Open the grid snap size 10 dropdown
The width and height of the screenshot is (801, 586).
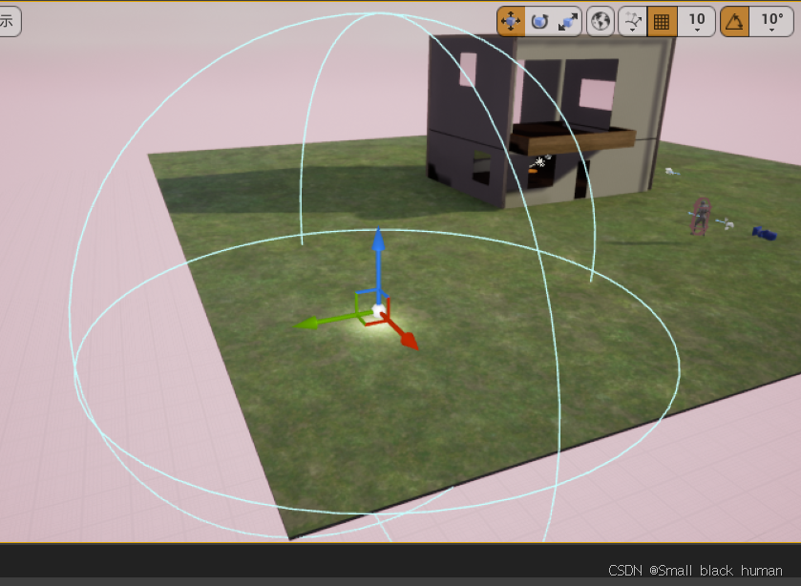[x=697, y=21]
